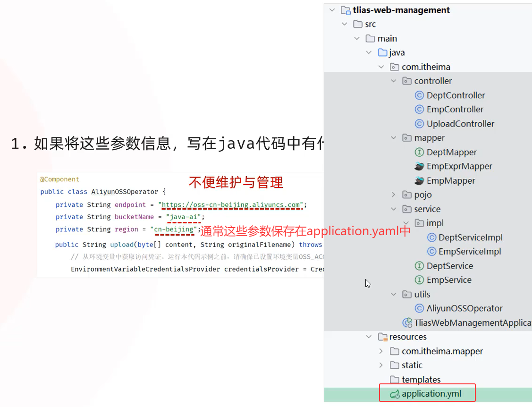This screenshot has height=407, width=532.
Task: Click the resources folder icon
Action: click(x=382, y=337)
